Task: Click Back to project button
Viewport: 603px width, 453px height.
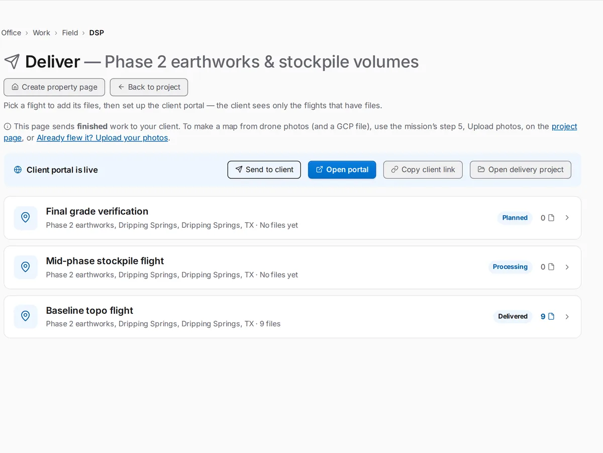Action: point(149,87)
